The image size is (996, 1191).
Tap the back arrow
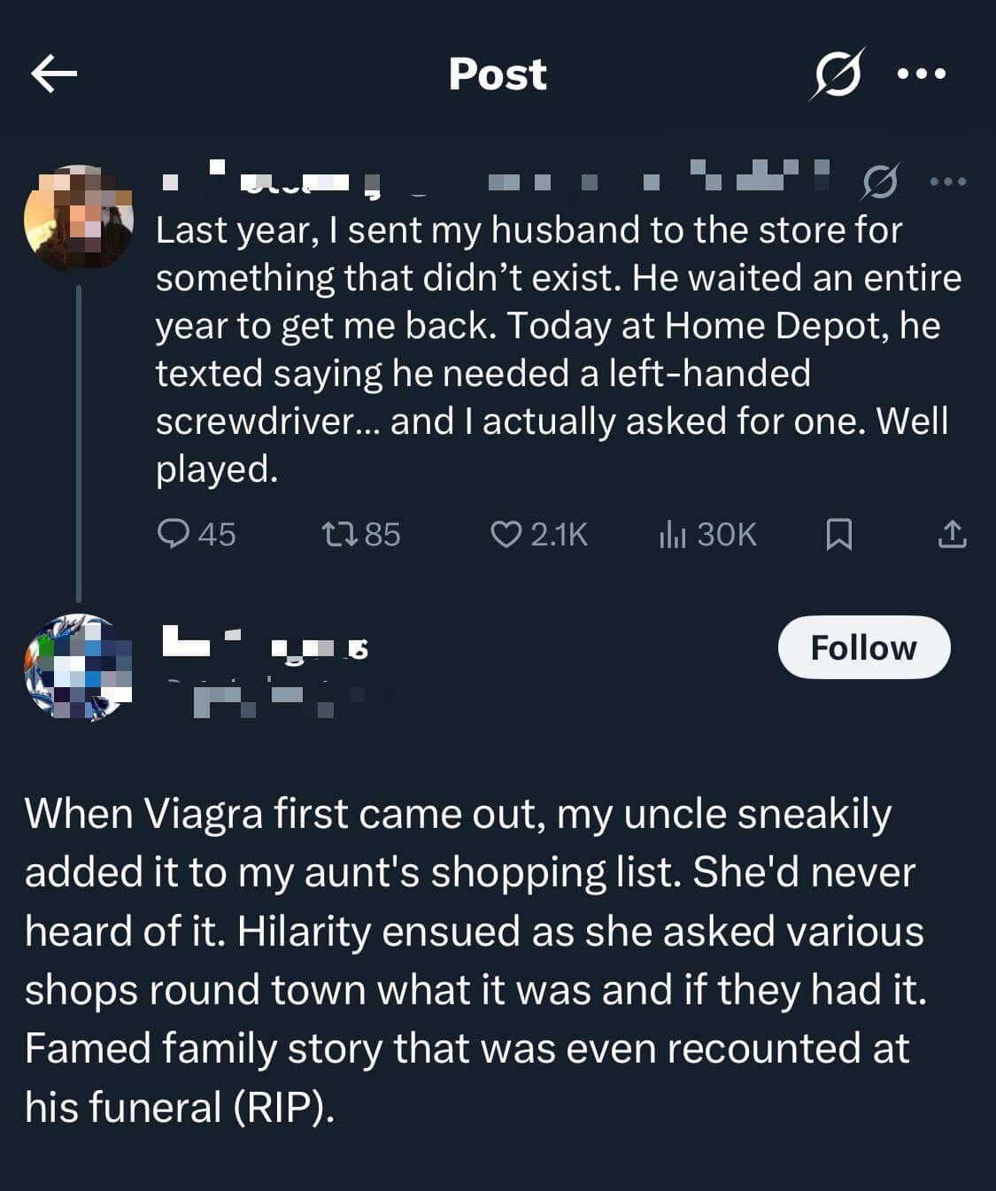(54, 73)
